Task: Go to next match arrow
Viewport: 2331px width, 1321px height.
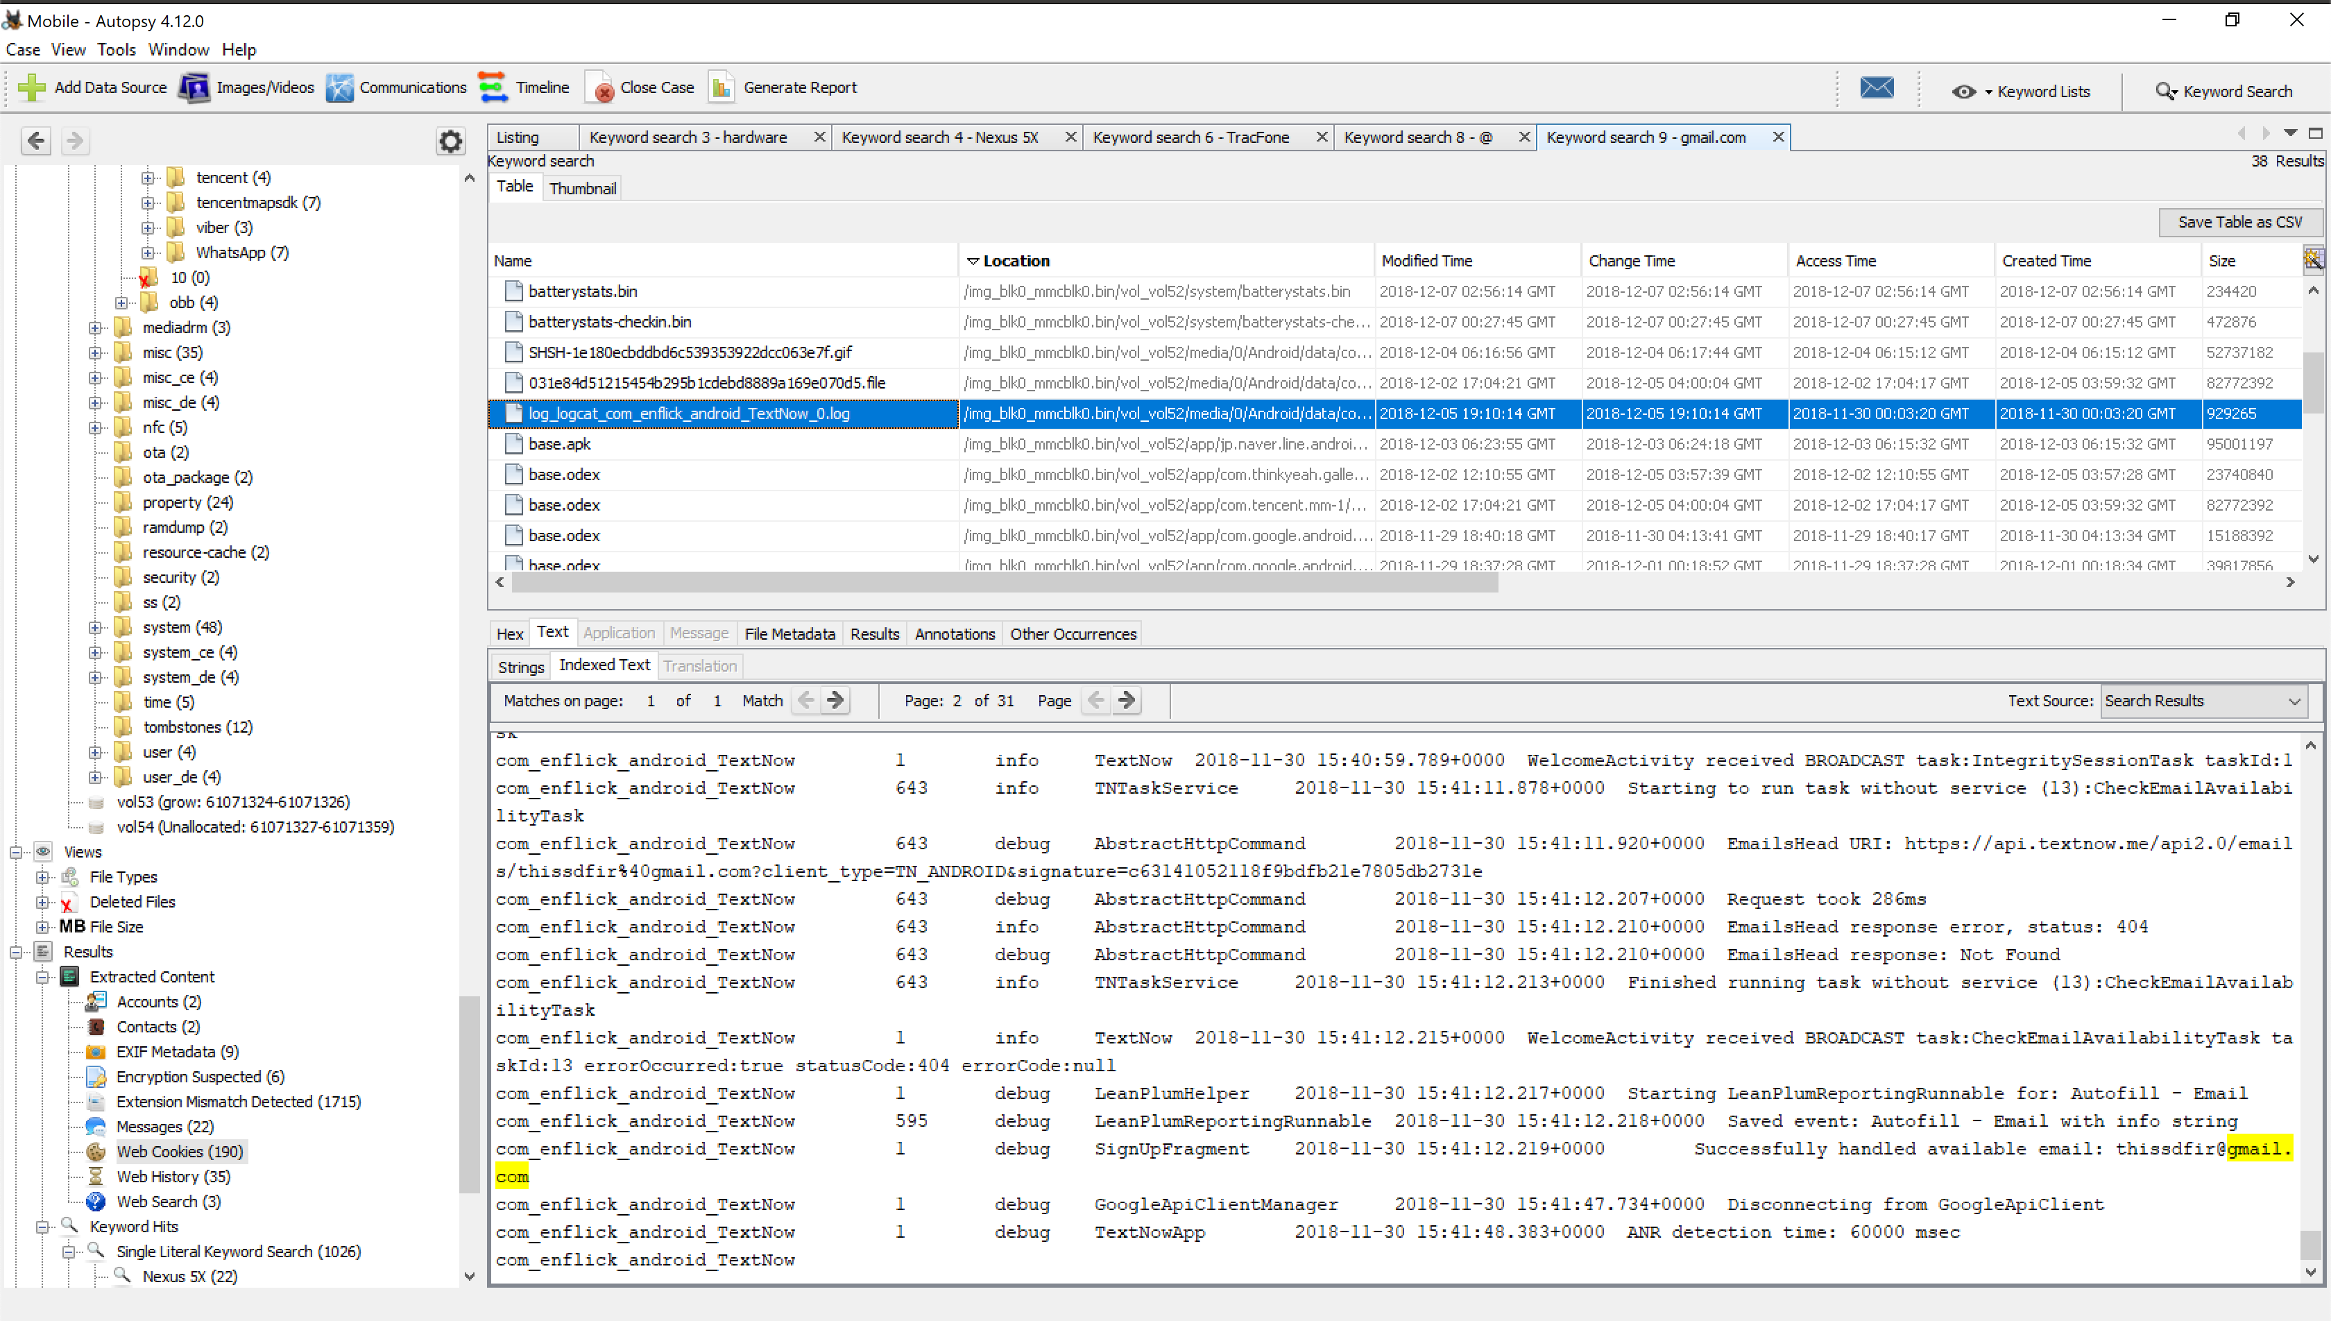Action: 835,701
